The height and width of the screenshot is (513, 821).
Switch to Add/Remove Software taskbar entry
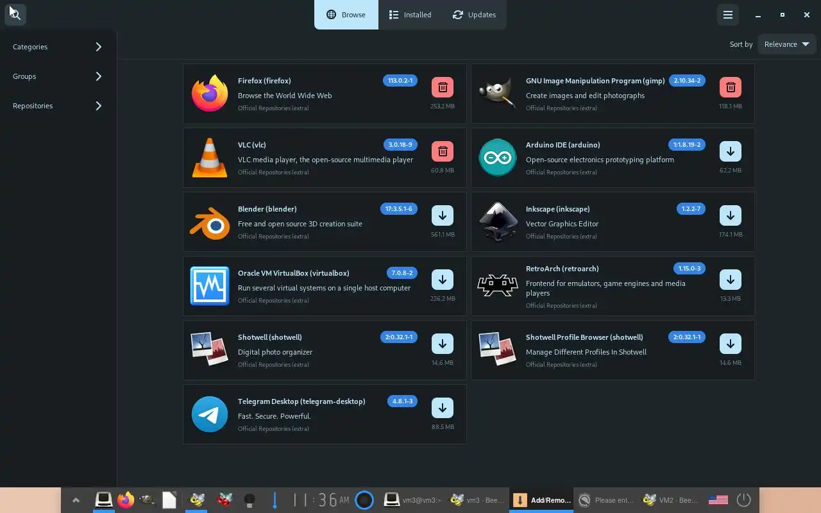pyautogui.click(x=542, y=500)
